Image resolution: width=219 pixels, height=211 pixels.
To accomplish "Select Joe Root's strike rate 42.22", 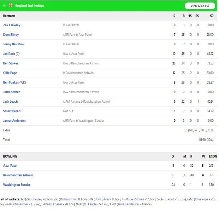I will [x=210, y=54].
